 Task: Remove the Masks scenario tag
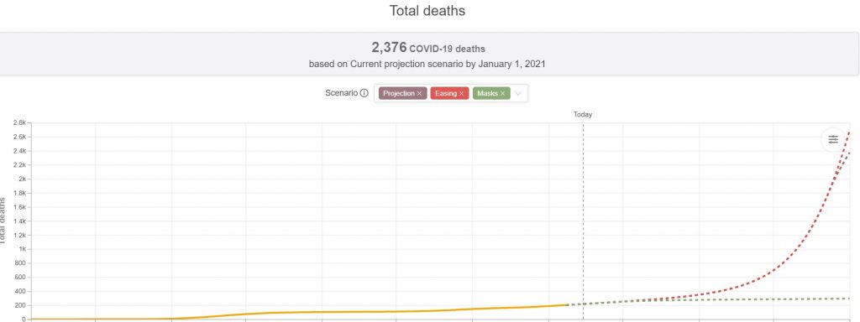click(502, 94)
